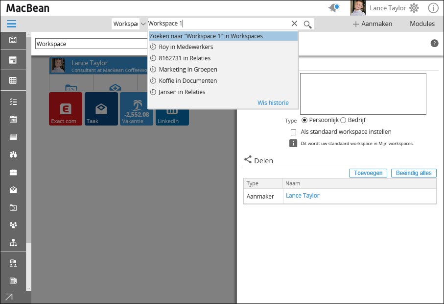Open the notifications megaphone icon
Screen dimensions: 444x304
coord(334,8)
